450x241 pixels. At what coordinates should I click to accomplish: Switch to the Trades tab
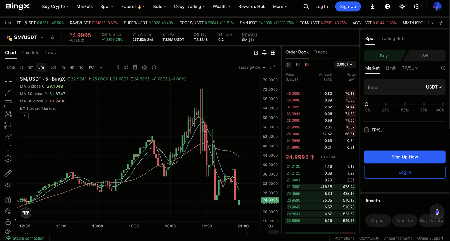click(x=320, y=52)
